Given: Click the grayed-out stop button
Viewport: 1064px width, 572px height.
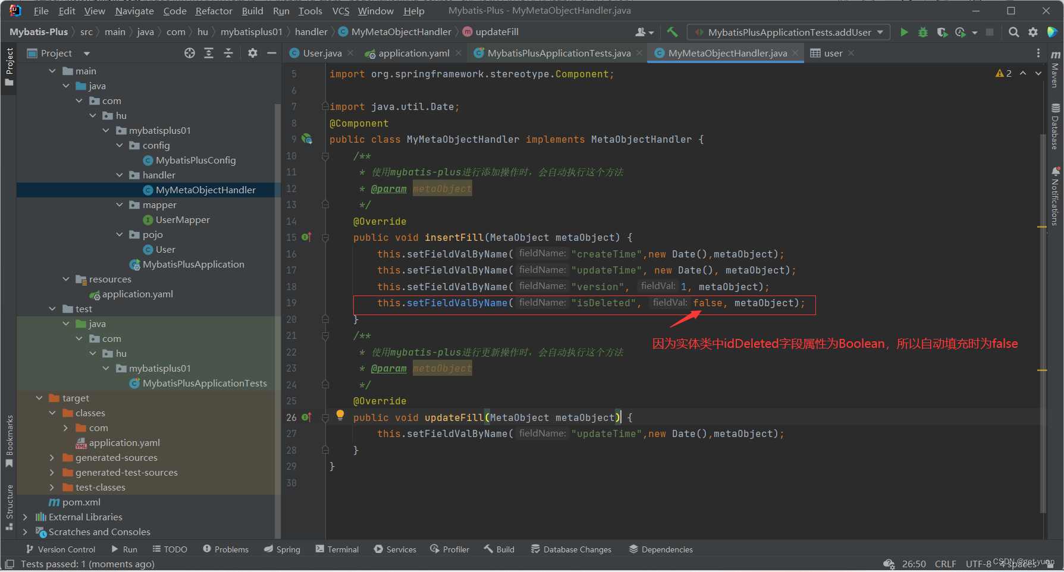Looking at the screenshot, I should coord(990,32).
